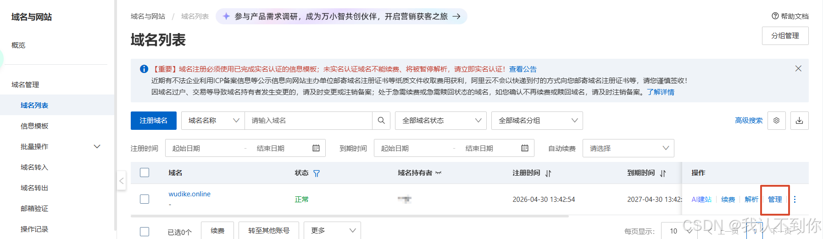Click Manage link for wudike.online
Screen dimensions: 823x239
(775, 200)
